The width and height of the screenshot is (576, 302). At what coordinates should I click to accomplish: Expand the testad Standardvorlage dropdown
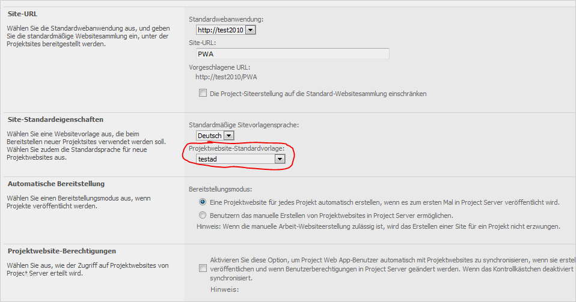point(241,159)
